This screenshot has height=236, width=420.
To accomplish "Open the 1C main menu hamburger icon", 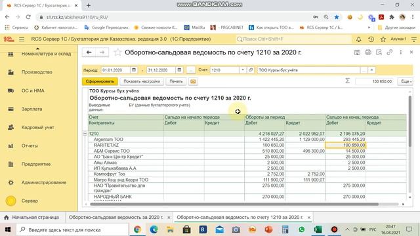I will tap(22, 39).
